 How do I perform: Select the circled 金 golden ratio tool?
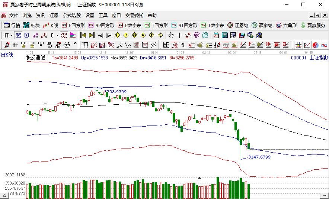[x=200, y=45]
